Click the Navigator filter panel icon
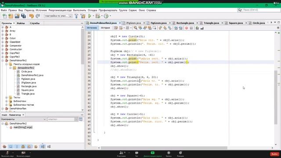 click(x=81, y=119)
